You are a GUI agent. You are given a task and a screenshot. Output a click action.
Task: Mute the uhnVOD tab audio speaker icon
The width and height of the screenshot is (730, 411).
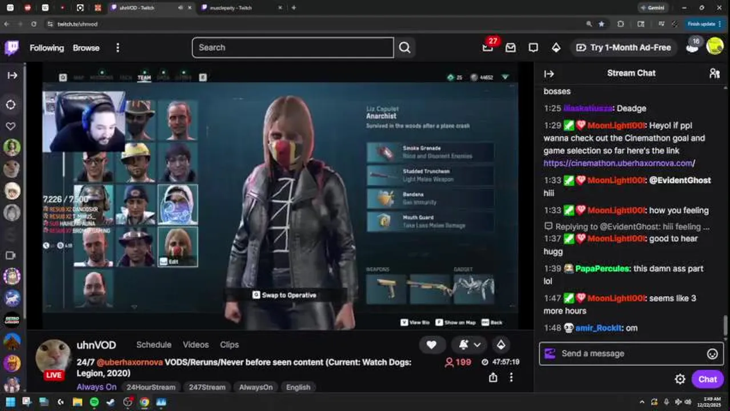tap(180, 8)
